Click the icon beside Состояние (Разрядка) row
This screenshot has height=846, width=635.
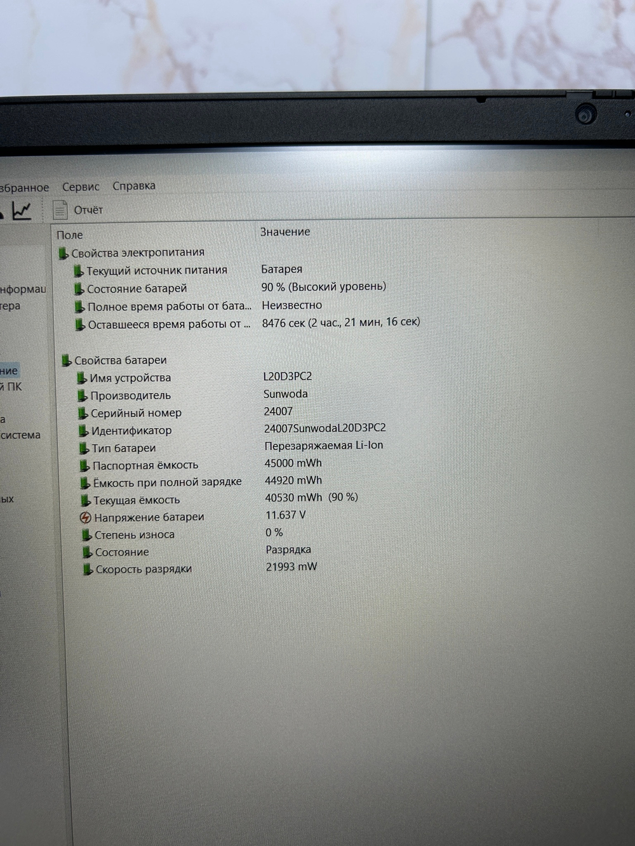click(x=88, y=553)
